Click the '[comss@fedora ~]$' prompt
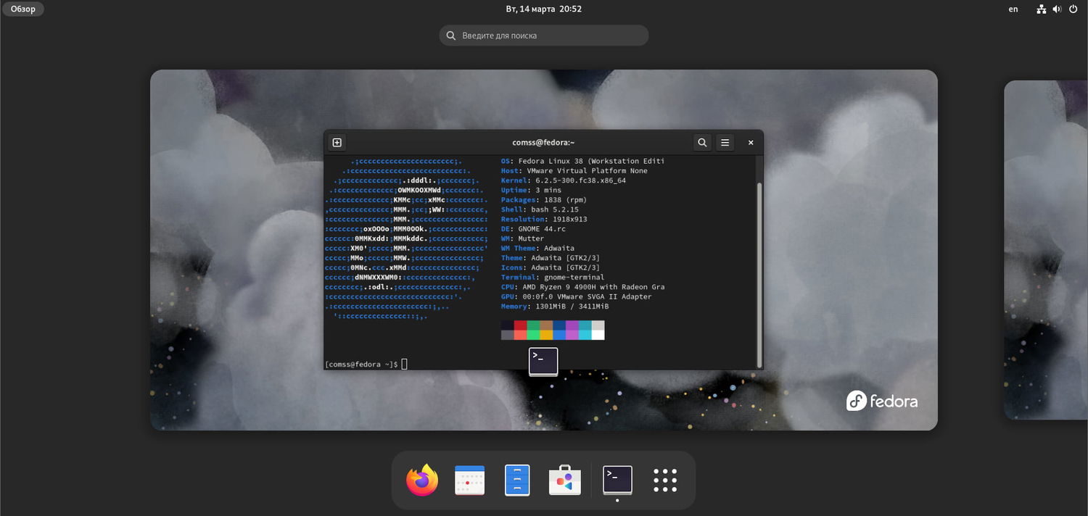 [x=361, y=364]
